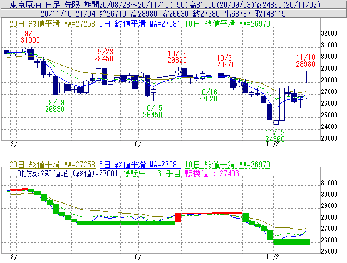347x263 pixels.
Task: Click the lower chart's 10日 終値平滑 MA=26979 legend
Action: tap(227, 165)
